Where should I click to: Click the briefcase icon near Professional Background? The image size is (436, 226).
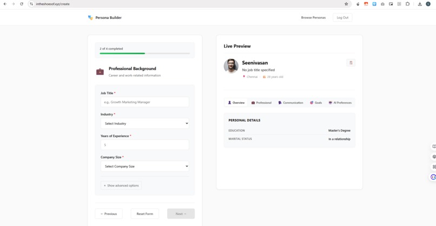click(100, 72)
